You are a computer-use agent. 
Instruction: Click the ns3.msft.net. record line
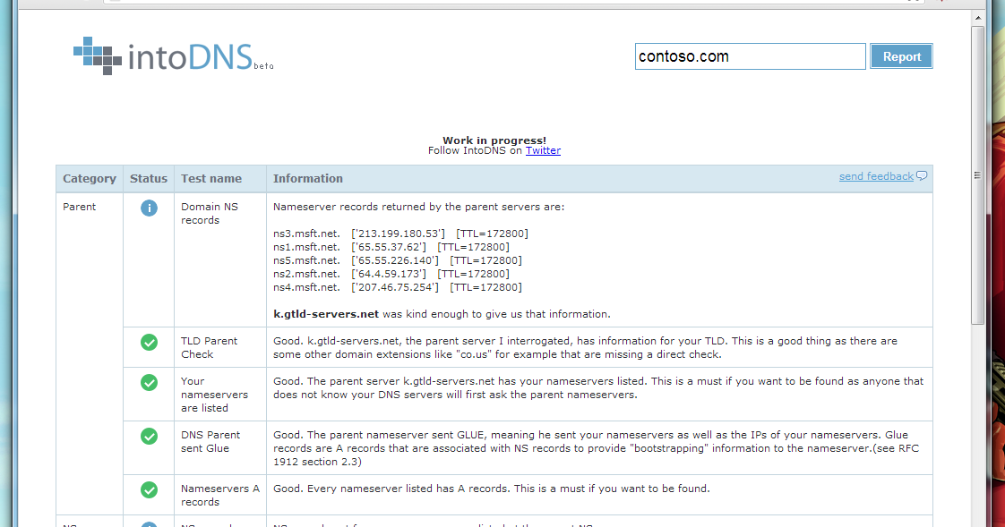pos(400,234)
